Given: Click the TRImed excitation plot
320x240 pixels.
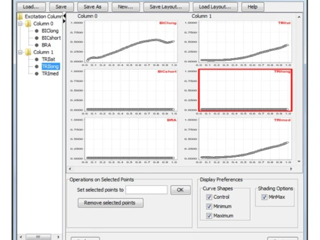Looking at the screenshot, I should (245, 138).
